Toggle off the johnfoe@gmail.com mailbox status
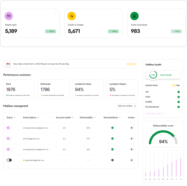 tap(9, 139)
